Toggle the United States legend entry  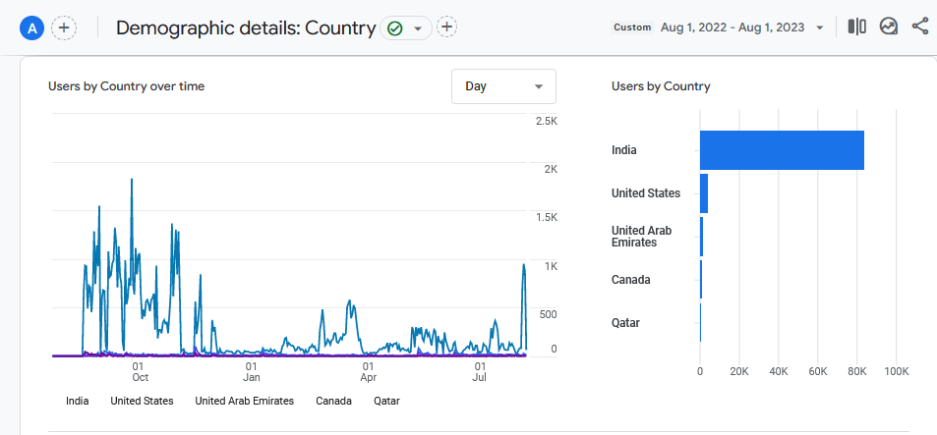(x=142, y=401)
